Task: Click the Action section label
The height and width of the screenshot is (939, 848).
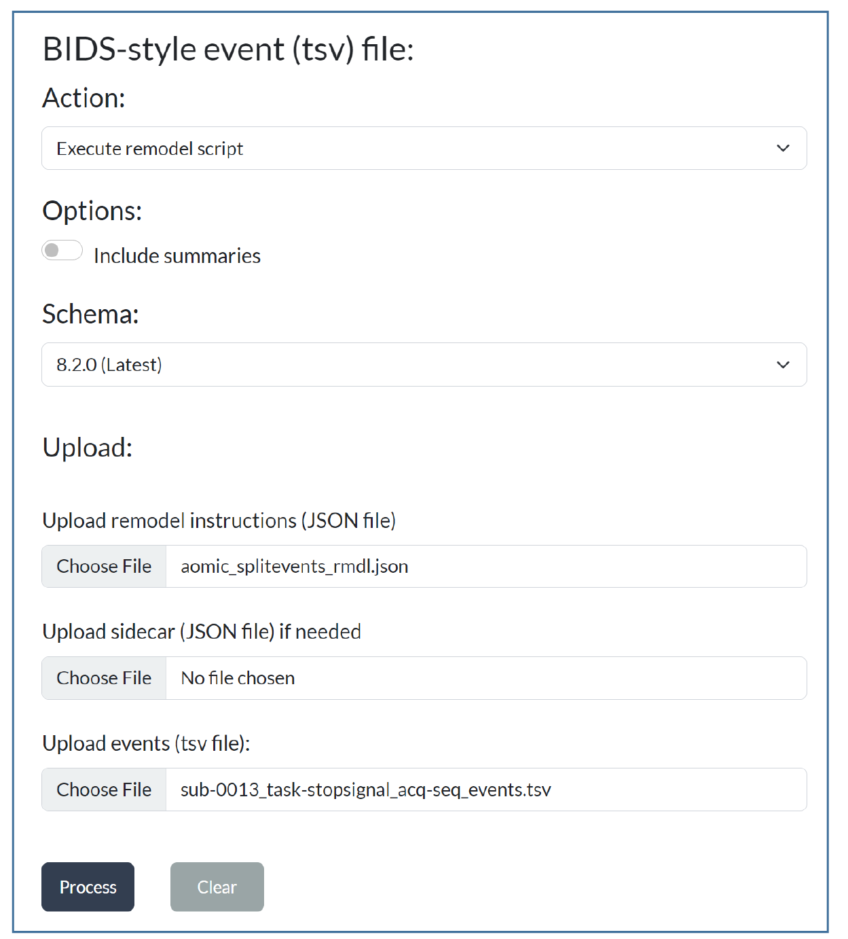Action: (84, 99)
